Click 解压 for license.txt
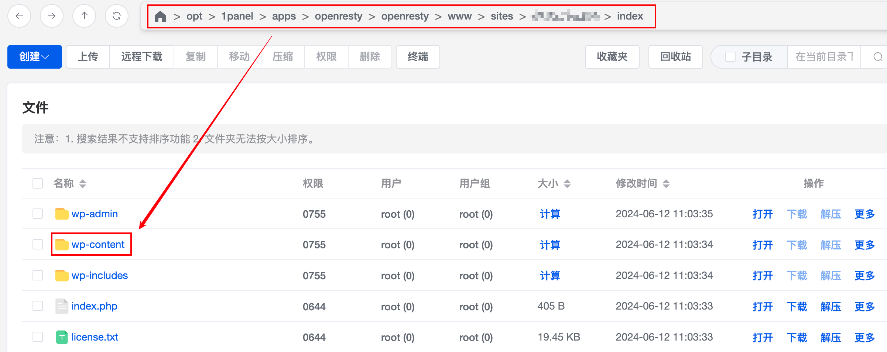The height and width of the screenshot is (352, 887). [831, 337]
